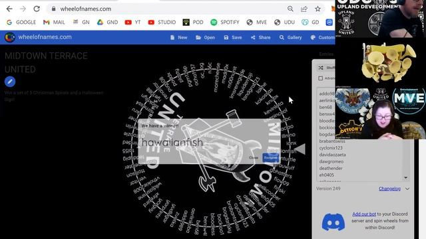Click entry cyclonix123 in the entries list
This screenshot has width=426, height=239.
(x=331, y=148)
